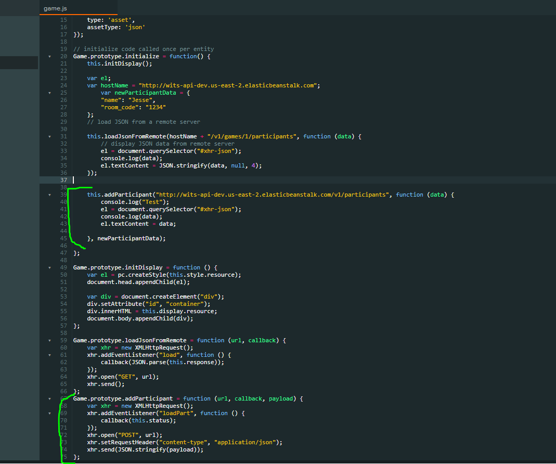This screenshot has width=556, height=464.
Task: Click line number 53 in the gutter
Action: tap(63, 297)
